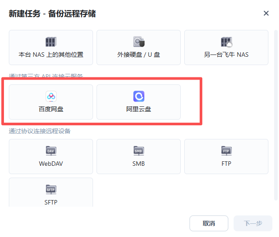The image size is (279, 237).
Task: Click the 本台 NAS 上的其他位置 label
Action: pyautogui.click(x=51, y=55)
